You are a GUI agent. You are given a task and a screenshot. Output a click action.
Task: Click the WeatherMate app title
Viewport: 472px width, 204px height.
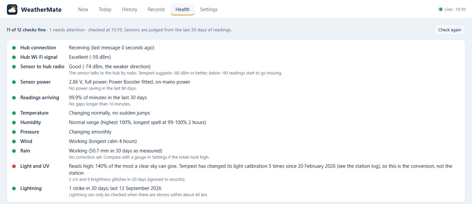point(41,9)
